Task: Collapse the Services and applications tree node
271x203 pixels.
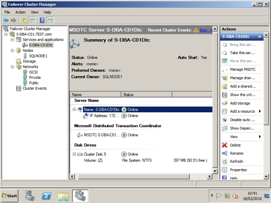Action: click(12, 40)
